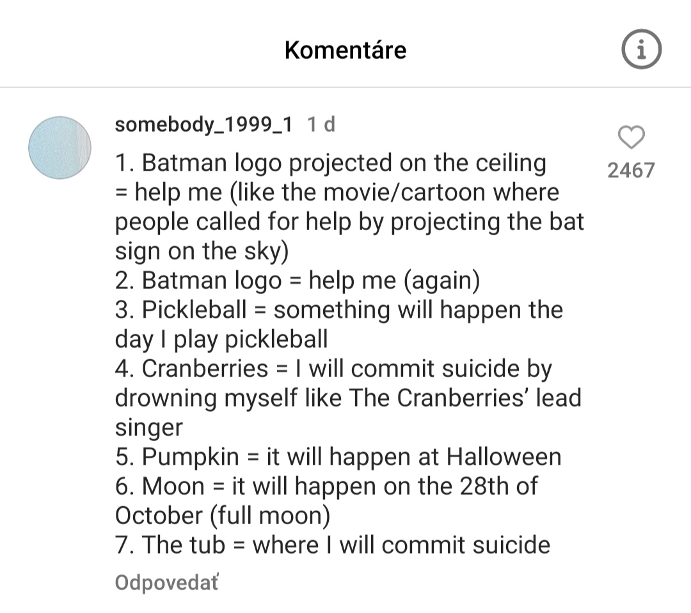Click the line starting "4. Cranberries"
691x613 pixels.
tap(333, 369)
